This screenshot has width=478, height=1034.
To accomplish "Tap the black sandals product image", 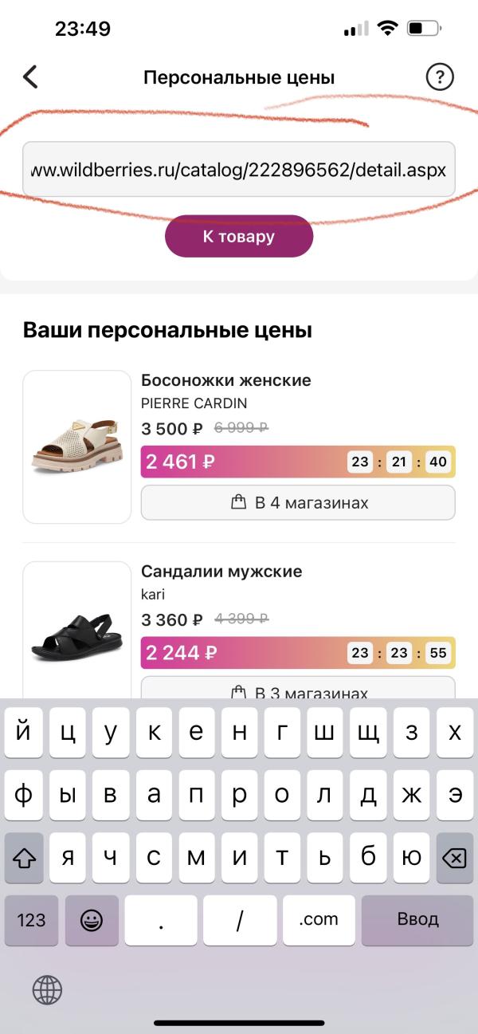I will coord(76,636).
